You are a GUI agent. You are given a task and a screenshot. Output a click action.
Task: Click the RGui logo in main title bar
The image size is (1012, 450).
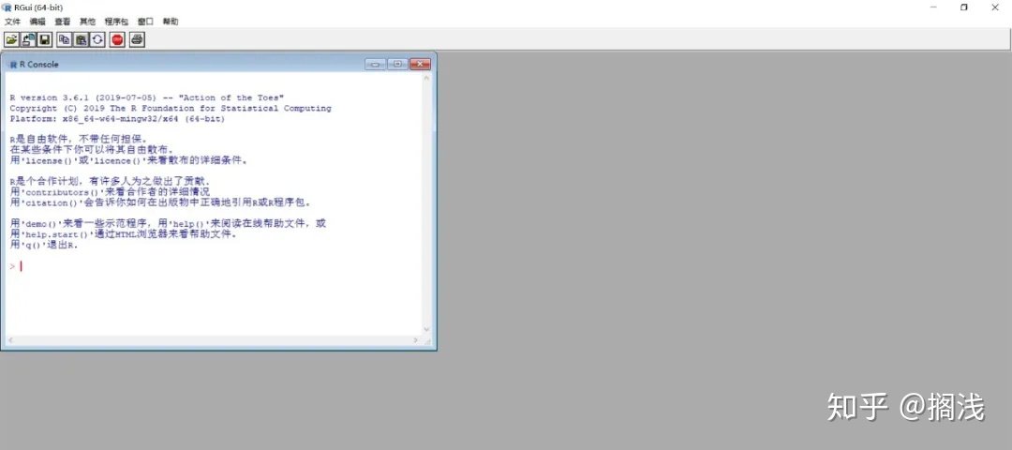click(x=7, y=7)
